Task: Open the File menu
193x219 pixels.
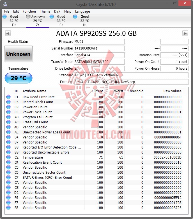Action: coord(7,11)
